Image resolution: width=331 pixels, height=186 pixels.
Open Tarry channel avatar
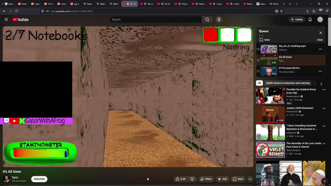point(6,179)
